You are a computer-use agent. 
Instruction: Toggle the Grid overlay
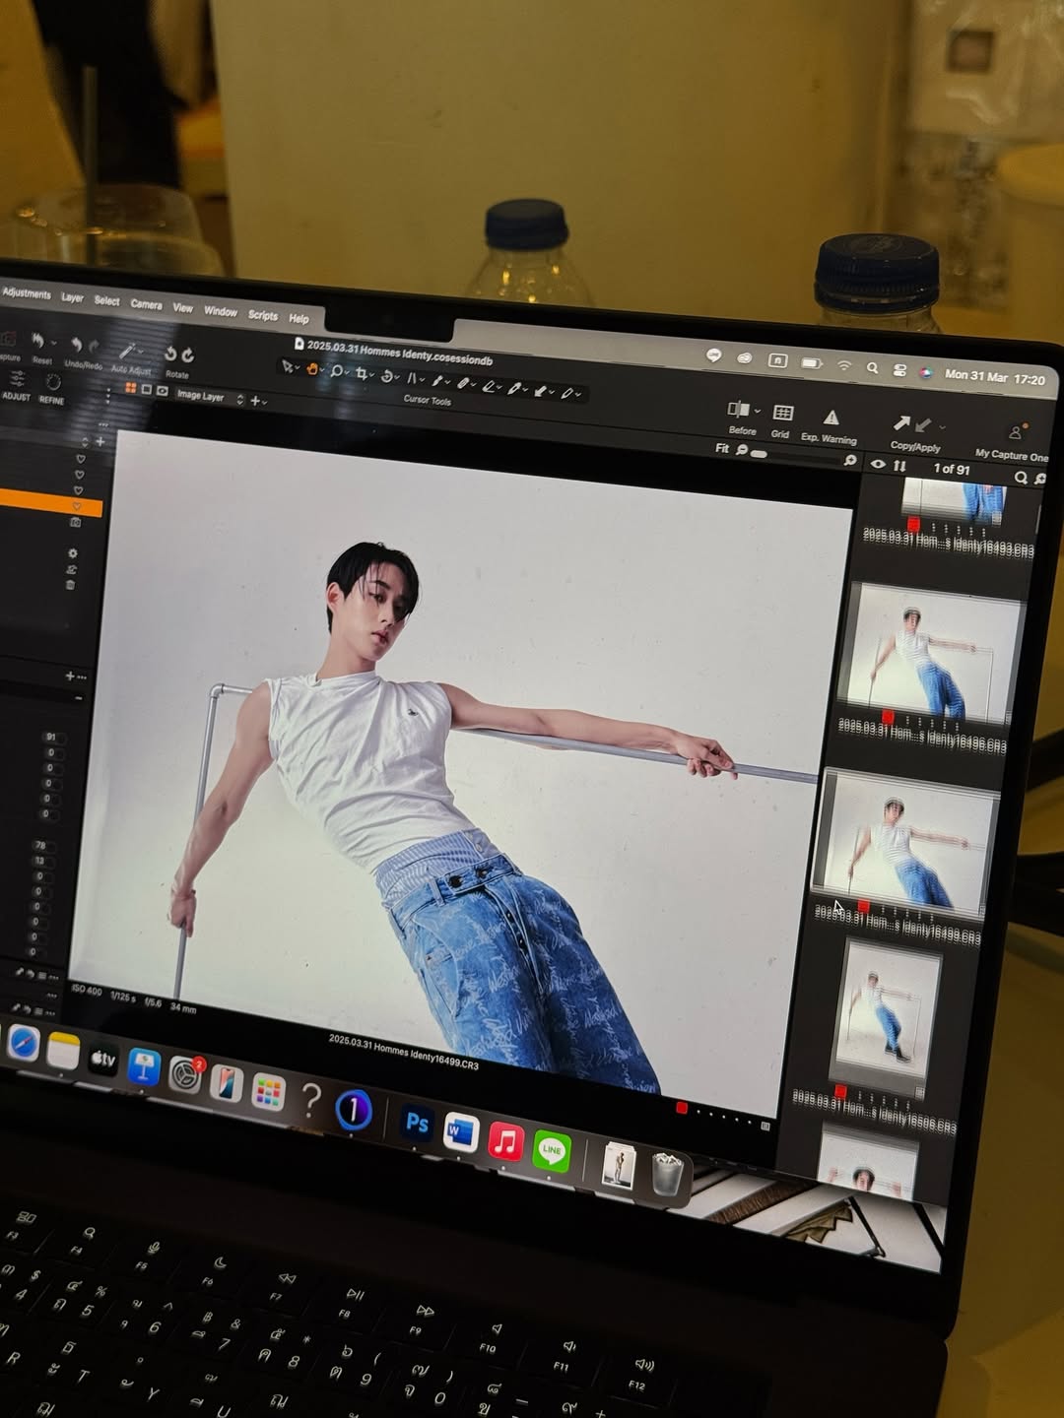click(783, 413)
